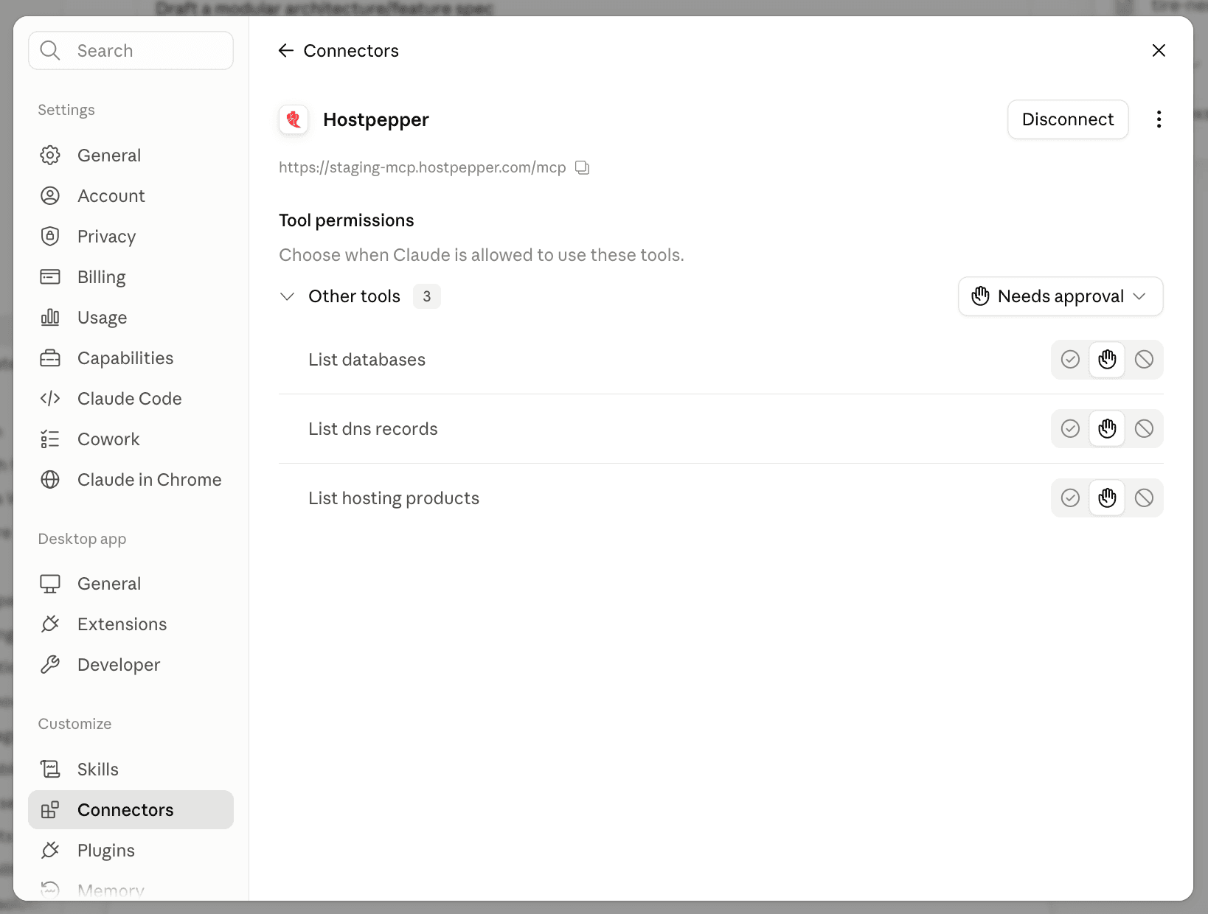Click the Capabilities briefcase icon
The image size is (1208, 914).
click(x=50, y=358)
